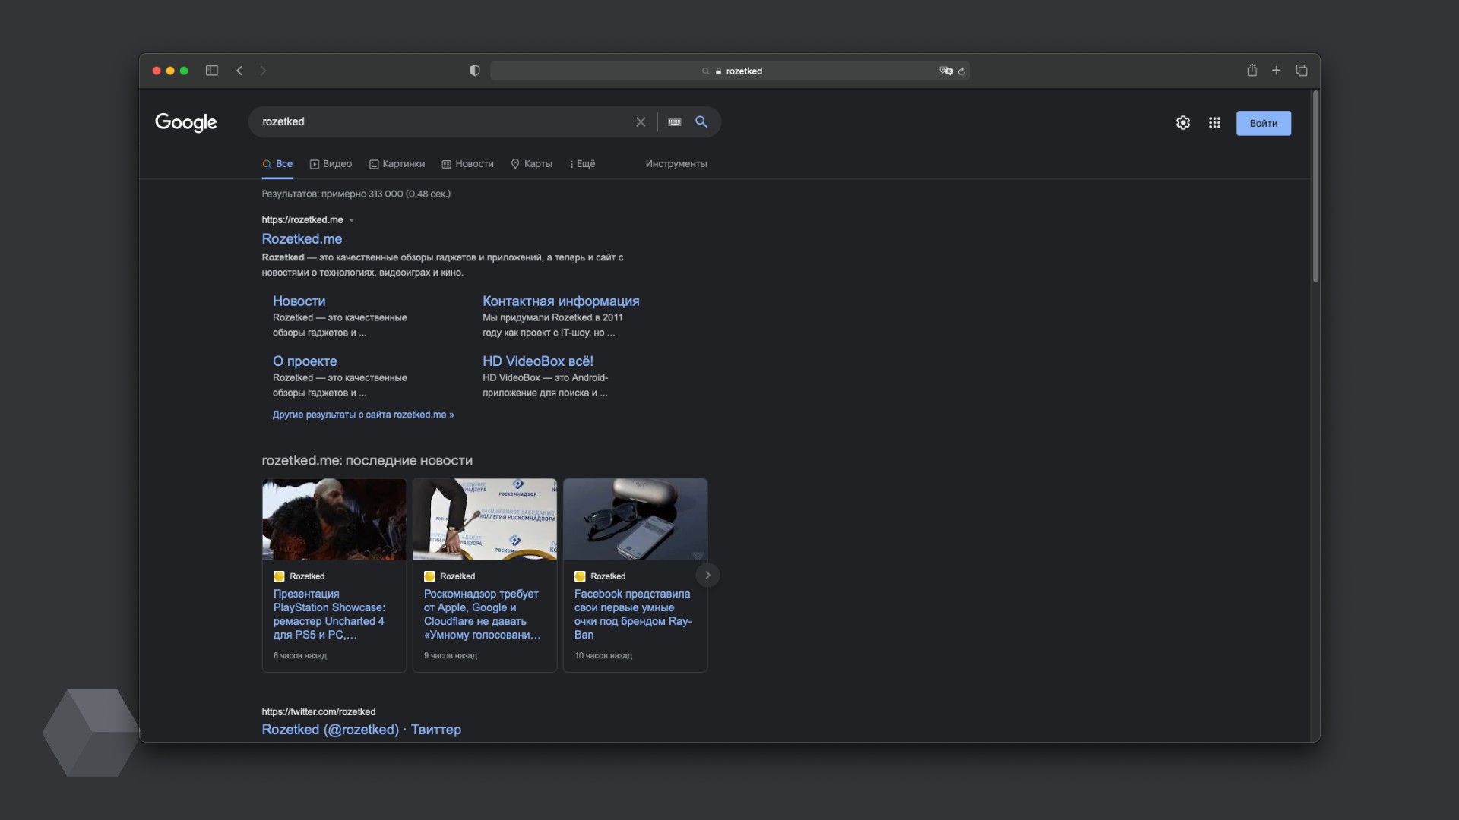
Task: Expand the dropdown arrow beside rozetked.me URL
Action: click(351, 221)
